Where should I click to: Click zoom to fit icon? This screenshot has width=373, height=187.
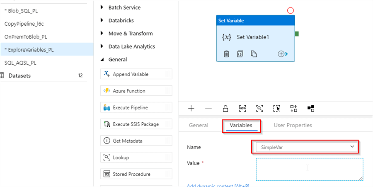coord(259,108)
